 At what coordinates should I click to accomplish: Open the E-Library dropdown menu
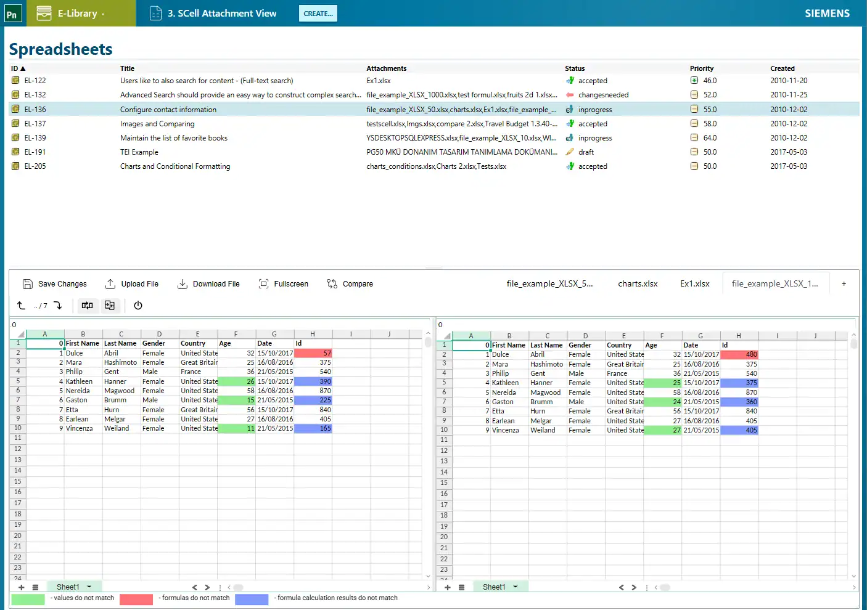pos(81,13)
